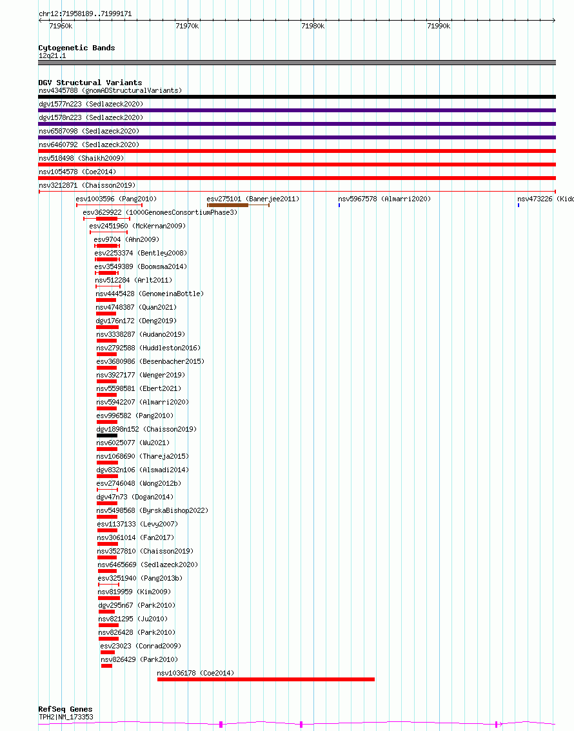The height and width of the screenshot is (731, 574).
Task: Open nsv518498 (Shaikh2009) variant
Action: tap(81, 158)
